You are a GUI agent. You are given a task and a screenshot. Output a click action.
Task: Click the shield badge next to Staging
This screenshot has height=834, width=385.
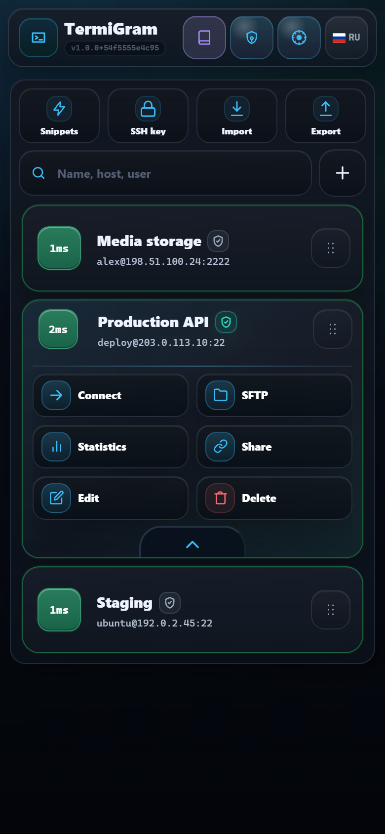coord(170,603)
